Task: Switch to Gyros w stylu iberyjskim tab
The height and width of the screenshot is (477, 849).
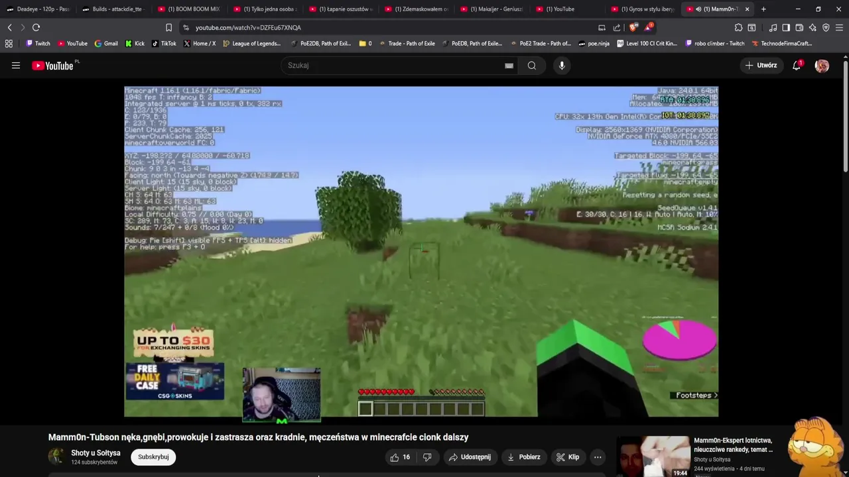Action: click(642, 9)
